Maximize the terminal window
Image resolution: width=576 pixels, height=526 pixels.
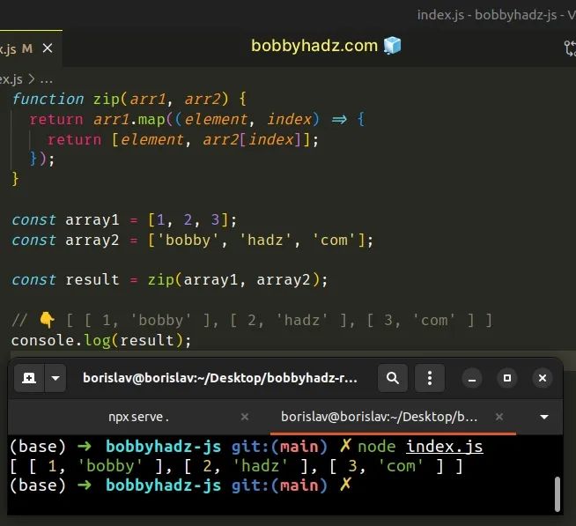tap(507, 378)
